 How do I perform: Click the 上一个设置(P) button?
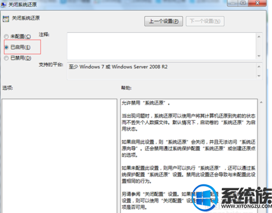(x=164, y=21)
